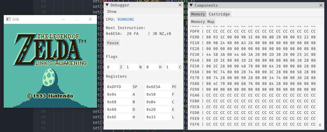Click memory row address FE10
Viewport: 327px width, 132px height.
coord(195,43)
